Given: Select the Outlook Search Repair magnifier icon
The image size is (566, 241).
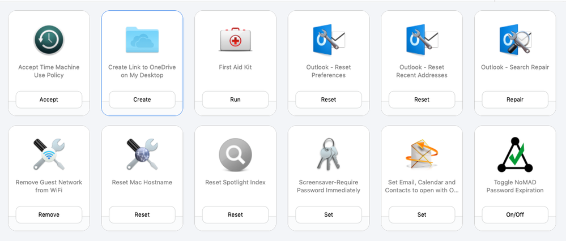Looking at the screenshot, I should click(x=515, y=40).
